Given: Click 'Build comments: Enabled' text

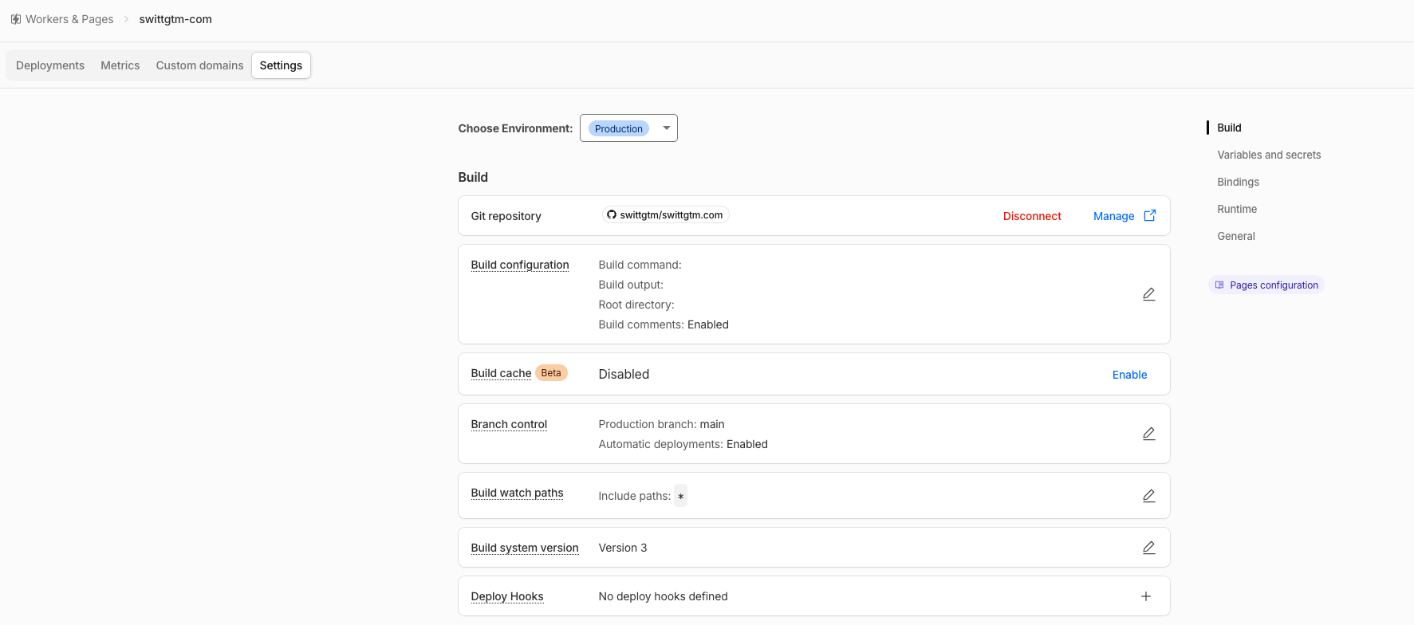Looking at the screenshot, I should [664, 324].
